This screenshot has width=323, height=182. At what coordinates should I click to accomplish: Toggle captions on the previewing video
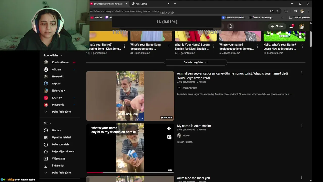tap(169, 137)
